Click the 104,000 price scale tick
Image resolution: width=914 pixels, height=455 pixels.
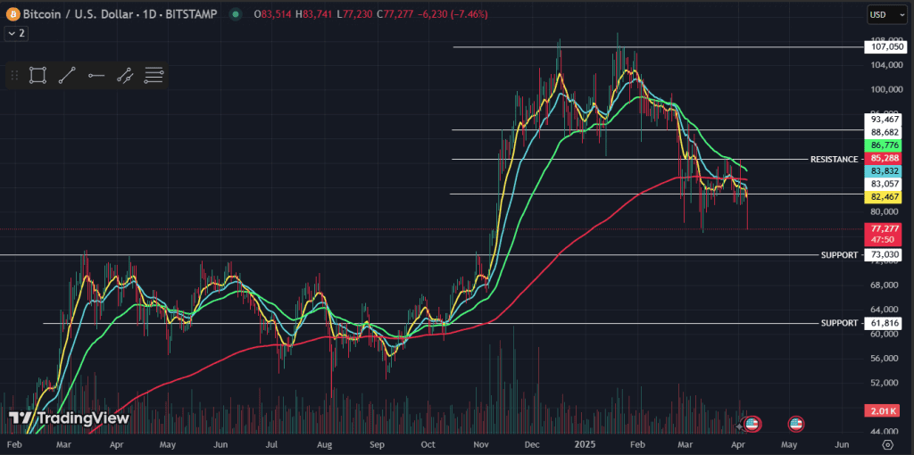click(x=885, y=64)
